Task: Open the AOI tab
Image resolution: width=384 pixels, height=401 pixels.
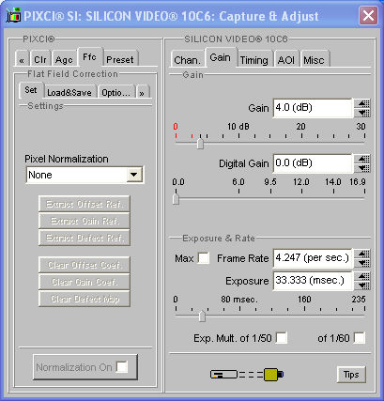Action: tap(286, 59)
